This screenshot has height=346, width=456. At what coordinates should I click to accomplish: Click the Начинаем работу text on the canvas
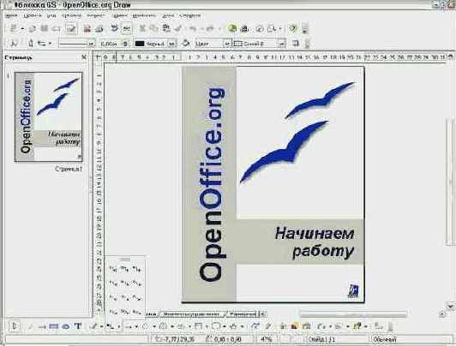(315, 242)
